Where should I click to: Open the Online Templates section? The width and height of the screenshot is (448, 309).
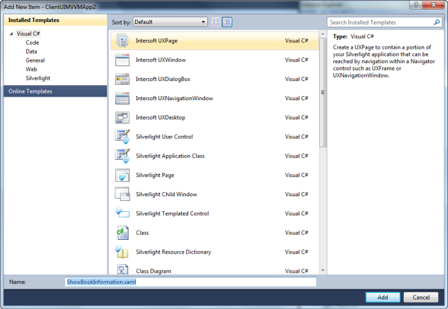56,91
